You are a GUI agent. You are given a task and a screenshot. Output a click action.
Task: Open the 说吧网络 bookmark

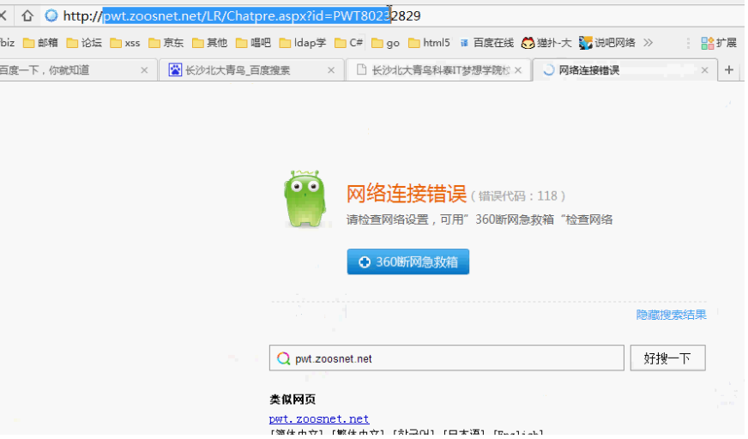click(x=607, y=43)
